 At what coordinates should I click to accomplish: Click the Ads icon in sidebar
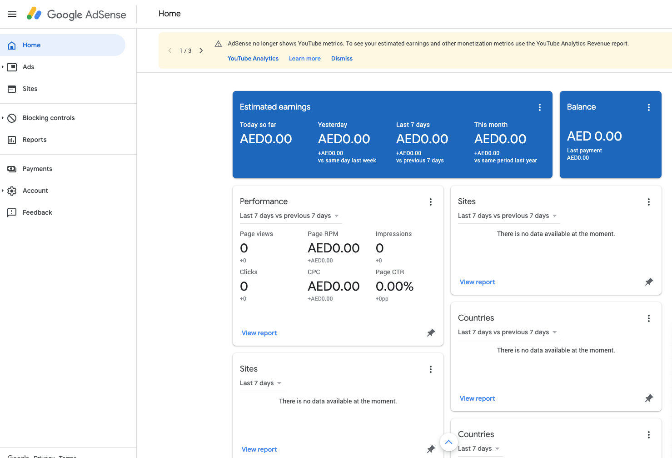(12, 67)
